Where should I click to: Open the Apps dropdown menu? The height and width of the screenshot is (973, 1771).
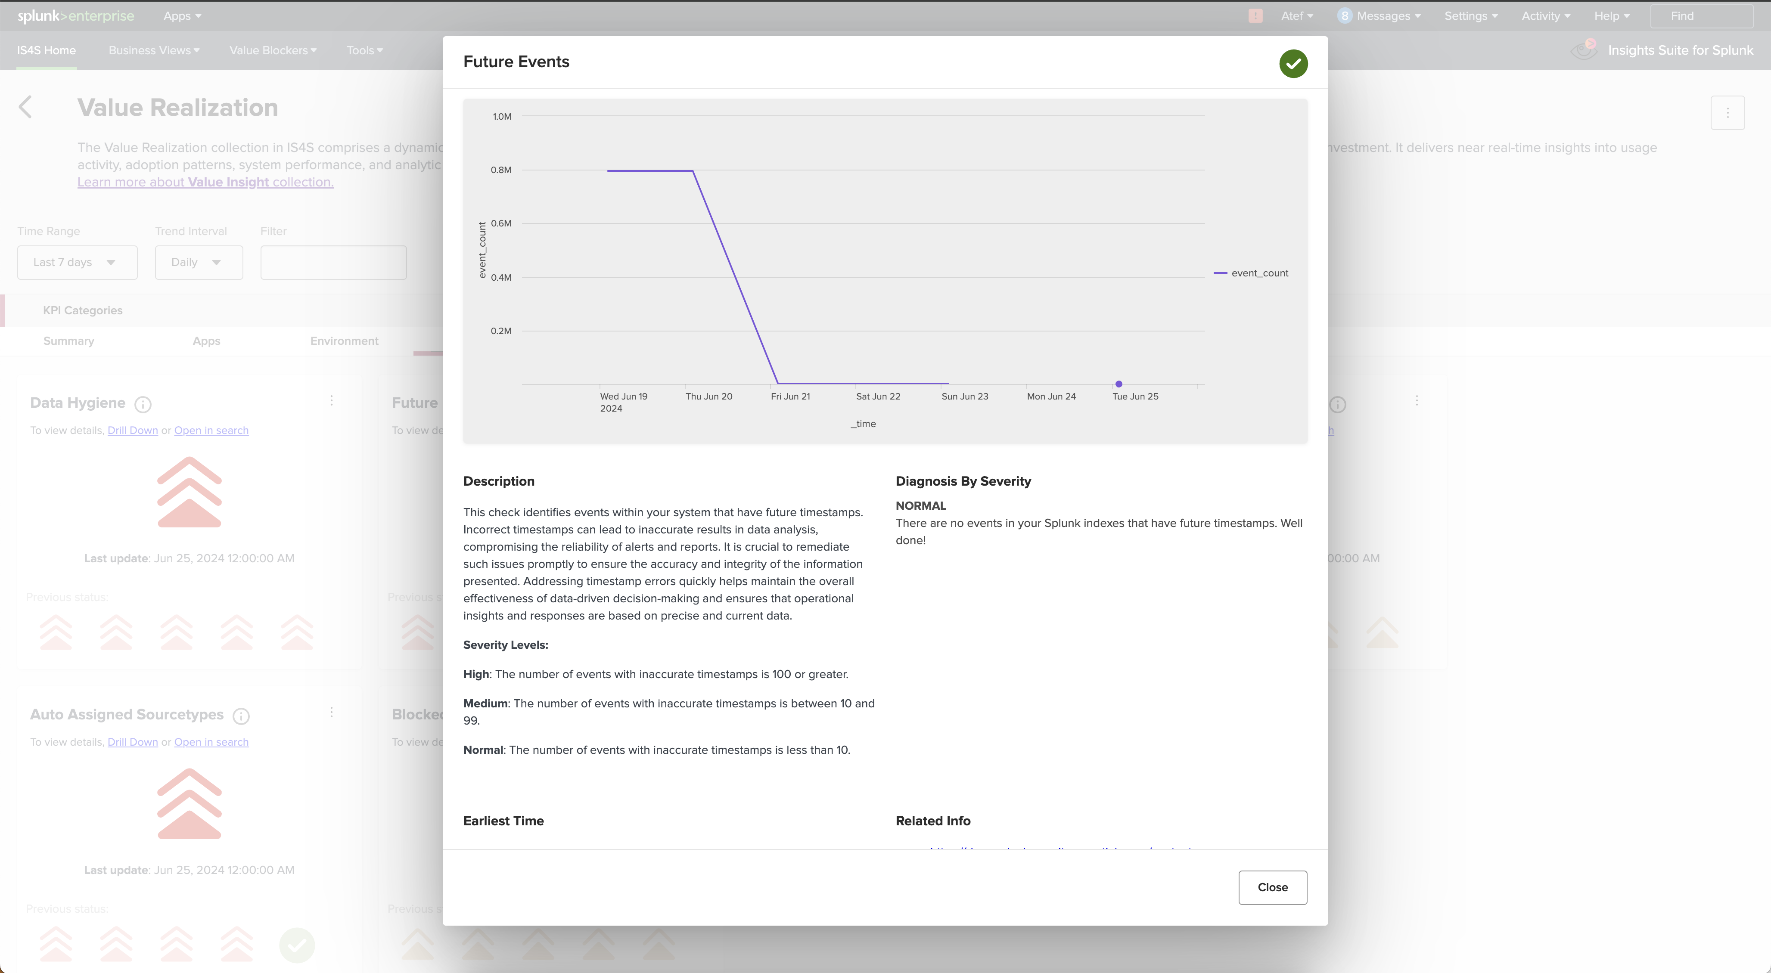[182, 16]
